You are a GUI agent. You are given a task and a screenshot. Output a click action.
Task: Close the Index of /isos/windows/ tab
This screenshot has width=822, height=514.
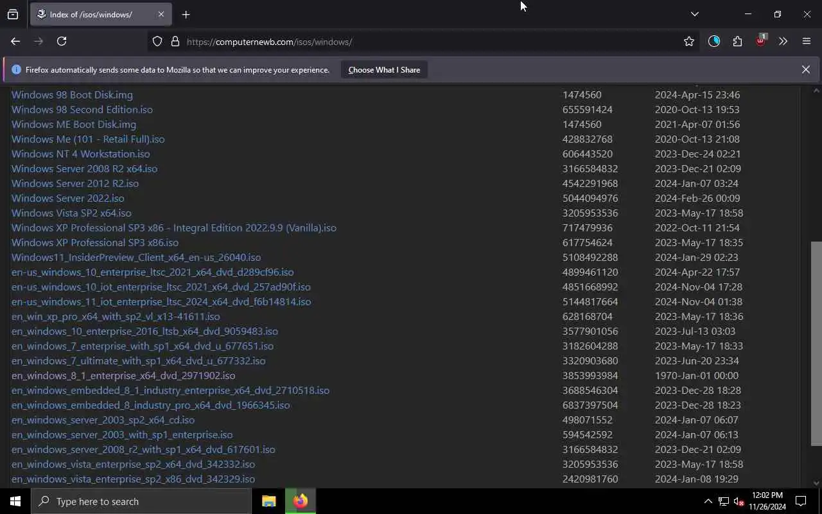[161, 14]
